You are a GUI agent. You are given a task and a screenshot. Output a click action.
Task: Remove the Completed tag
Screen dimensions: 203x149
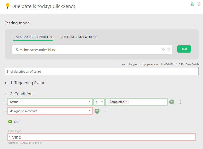(x=126, y=102)
